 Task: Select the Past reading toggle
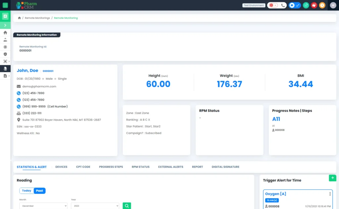39,191
